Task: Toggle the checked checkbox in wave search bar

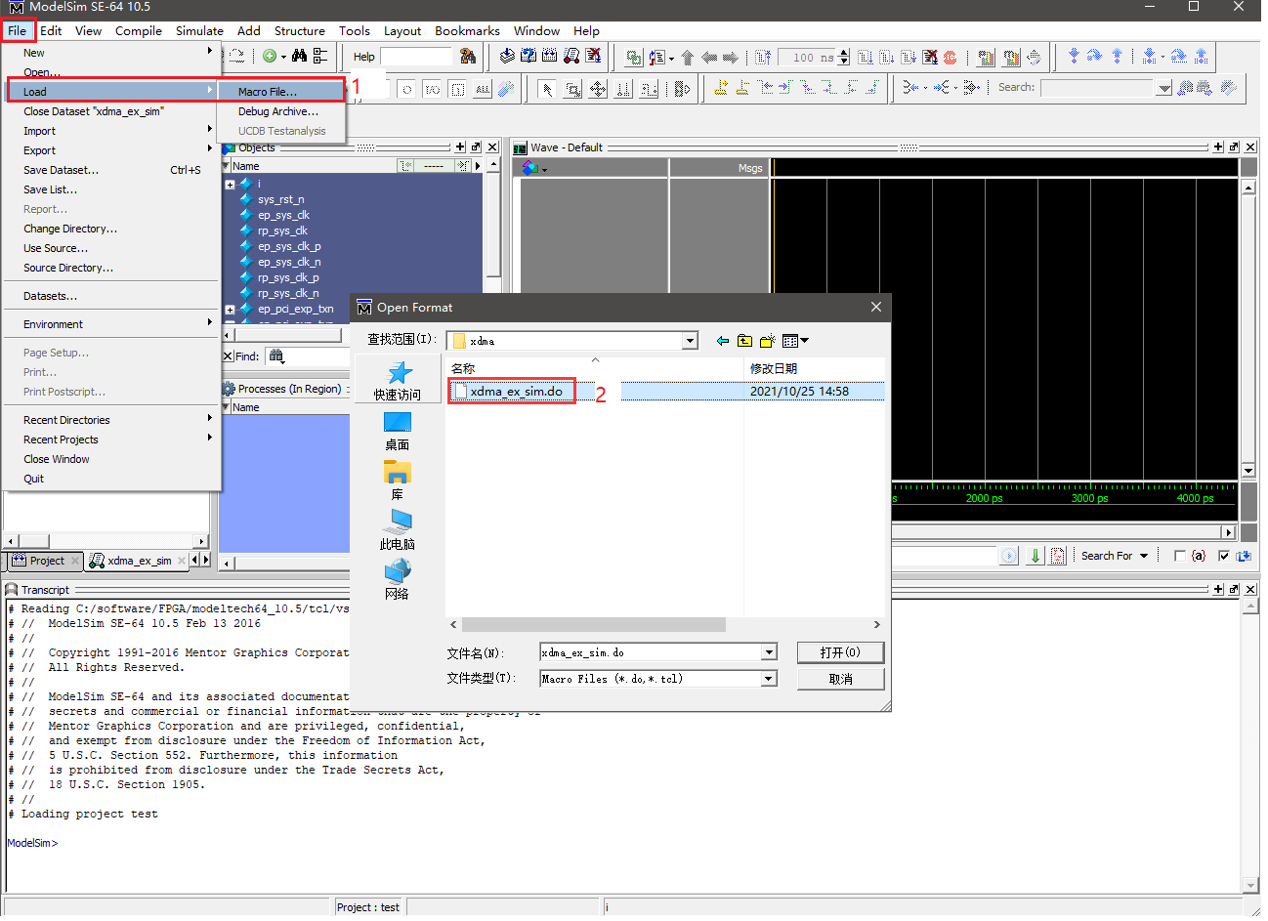Action: coord(1224,556)
